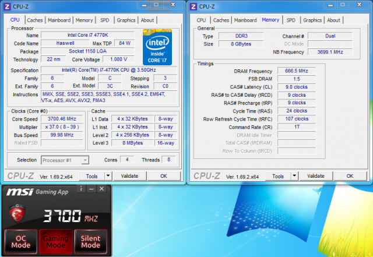The height and width of the screenshot is (257, 373).
Task: Close the right CPU-Z window
Action: tap(360, 5)
